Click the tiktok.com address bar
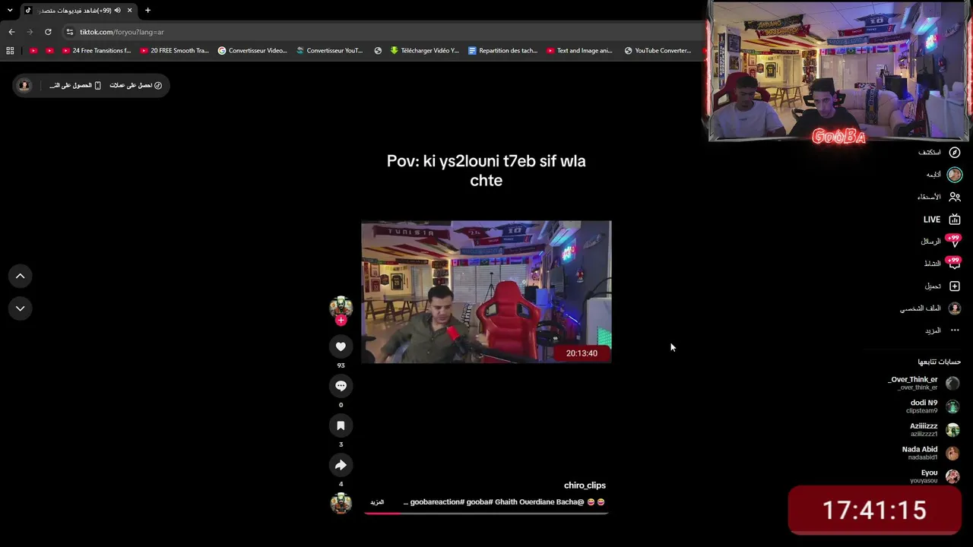973x547 pixels. 380,32
